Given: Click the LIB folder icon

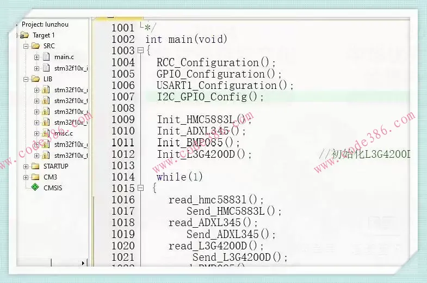Looking at the screenshot, I should (x=35, y=79).
